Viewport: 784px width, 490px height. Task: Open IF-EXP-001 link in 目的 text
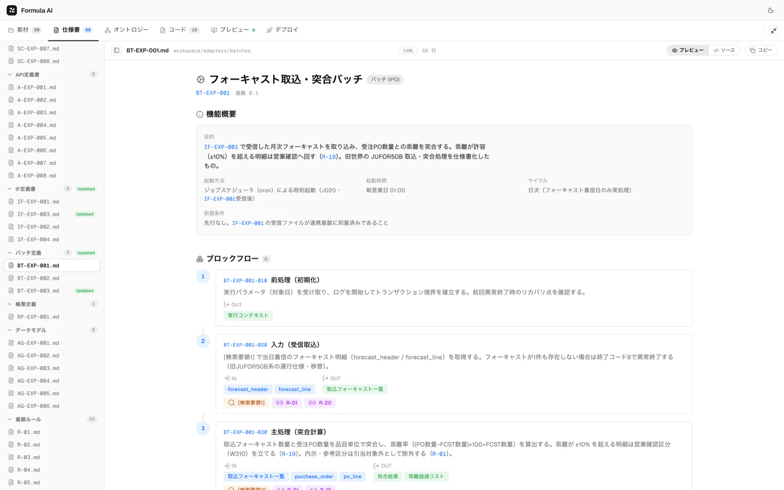pyautogui.click(x=221, y=147)
